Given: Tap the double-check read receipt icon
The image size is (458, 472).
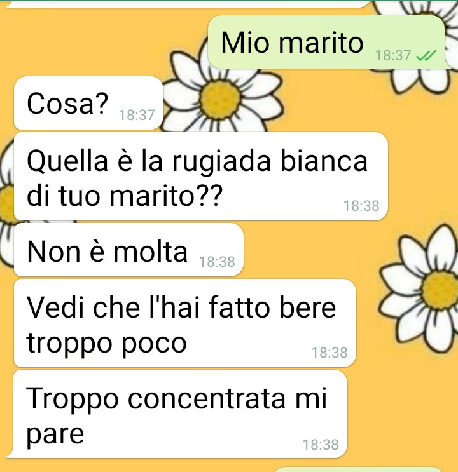Looking at the screenshot, I should [x=426, y=55].
